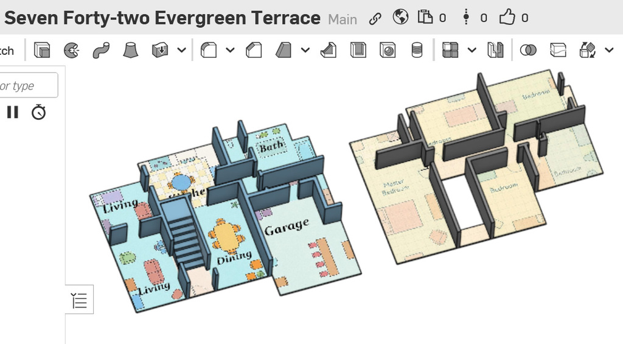Click the thumbs-up like button
Viewport: 623px width, 344px height.
click(x=507, y=18)
